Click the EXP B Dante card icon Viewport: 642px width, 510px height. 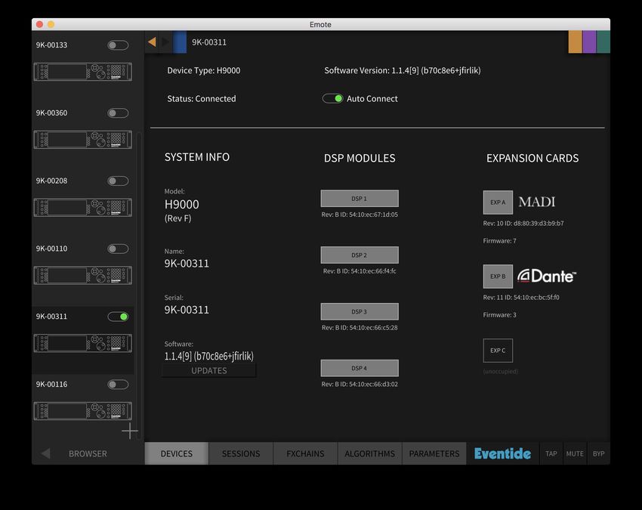tap(498, 277)
